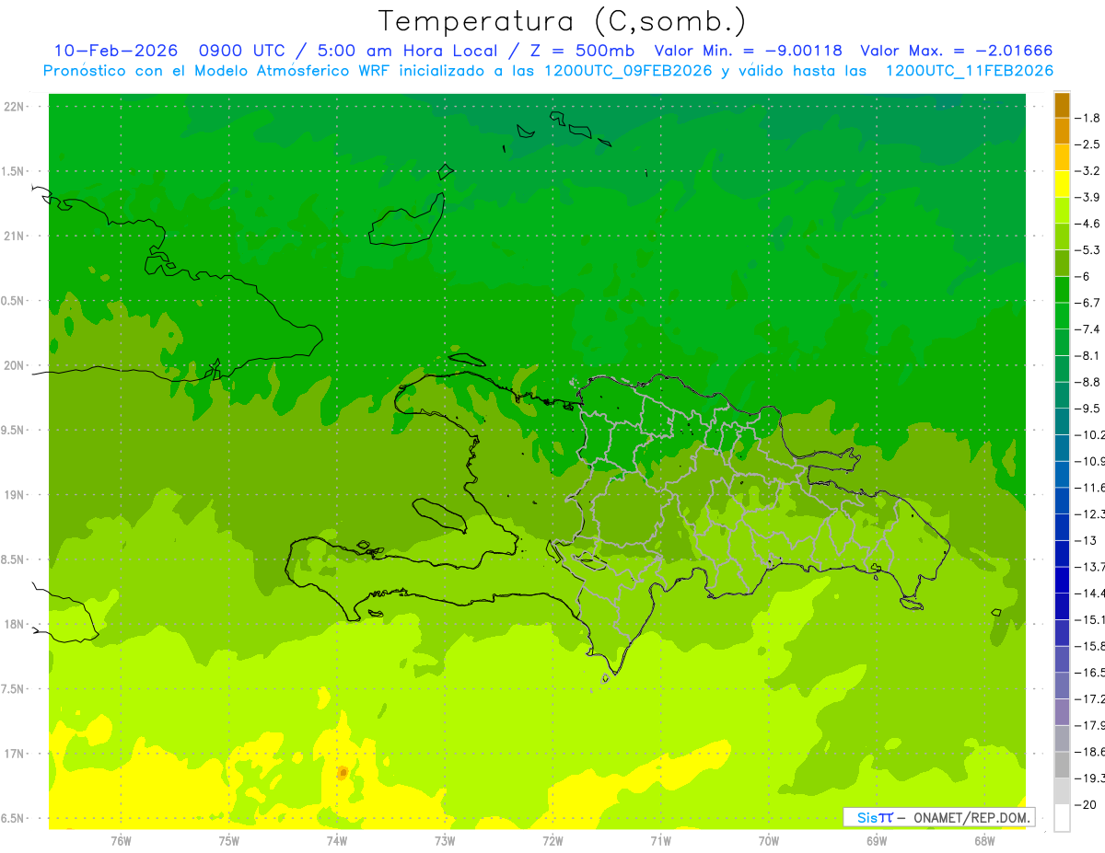Click the "-10.2" legend value
The image size is (1105, 853).
coord(1090,434)
